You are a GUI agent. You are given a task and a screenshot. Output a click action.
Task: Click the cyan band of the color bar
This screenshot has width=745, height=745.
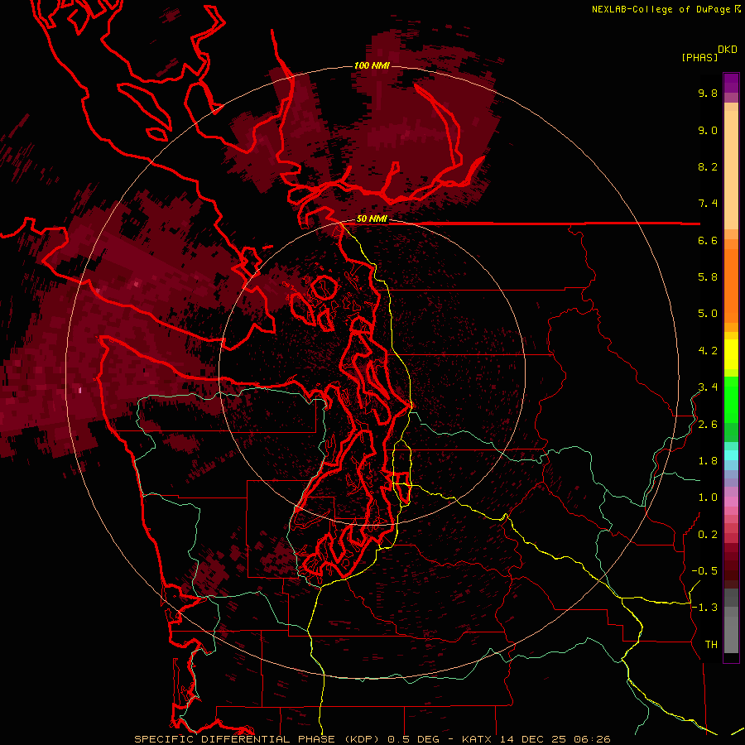tap(731, 455)
